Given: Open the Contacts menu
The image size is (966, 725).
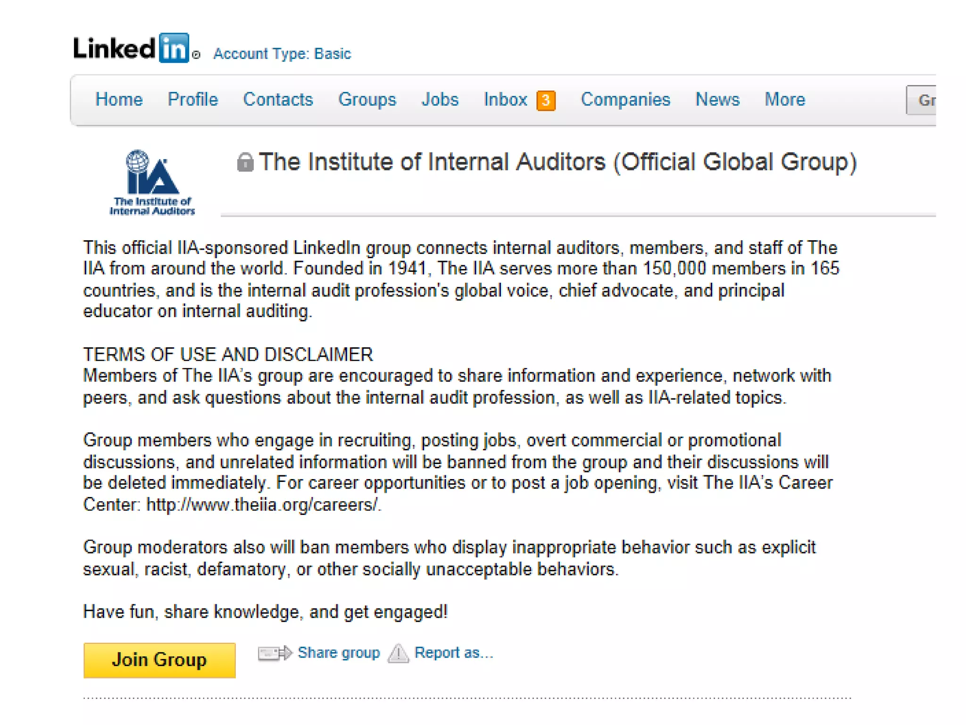Looking at the screenshot, I should 278,100.
